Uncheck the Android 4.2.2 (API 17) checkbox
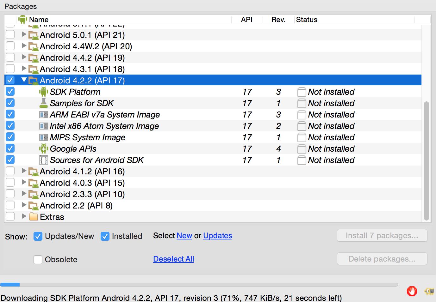 [x=10, y=80]
